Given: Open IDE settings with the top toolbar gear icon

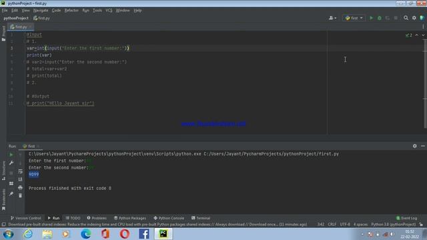Looking at the screenshot, I should coord(414,18).
